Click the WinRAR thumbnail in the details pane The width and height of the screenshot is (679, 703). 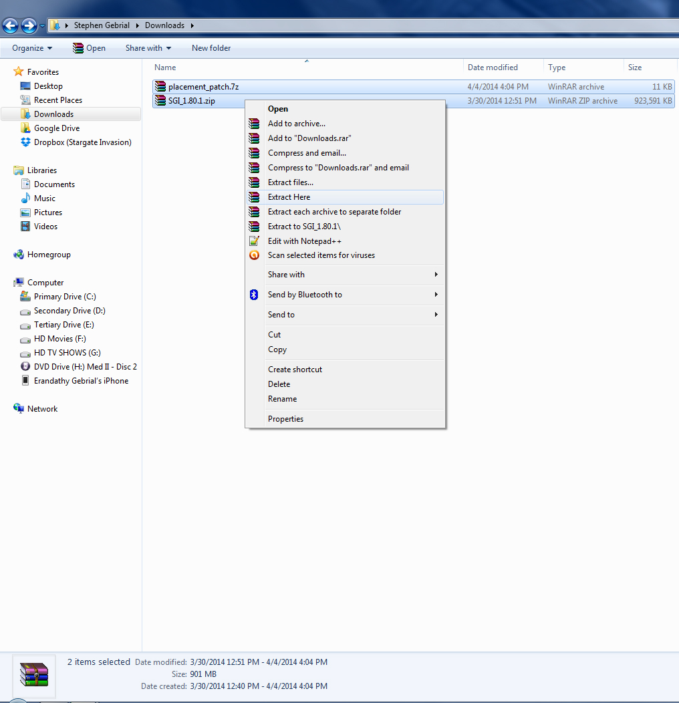(x=34, y=674)
